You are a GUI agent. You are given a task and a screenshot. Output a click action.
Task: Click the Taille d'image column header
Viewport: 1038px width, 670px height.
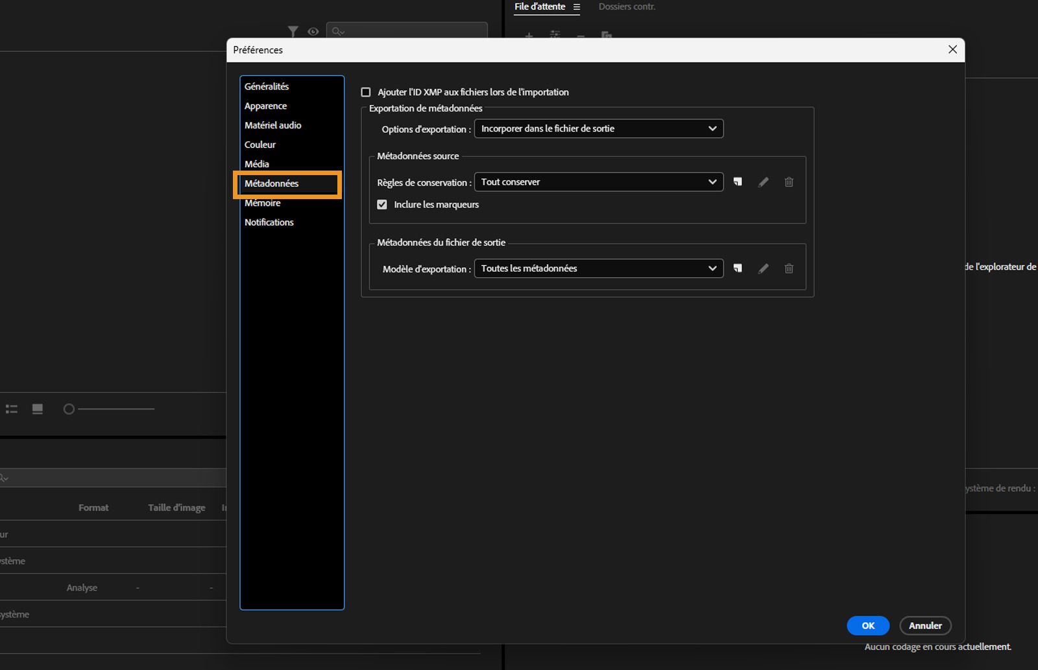[176, 508]
